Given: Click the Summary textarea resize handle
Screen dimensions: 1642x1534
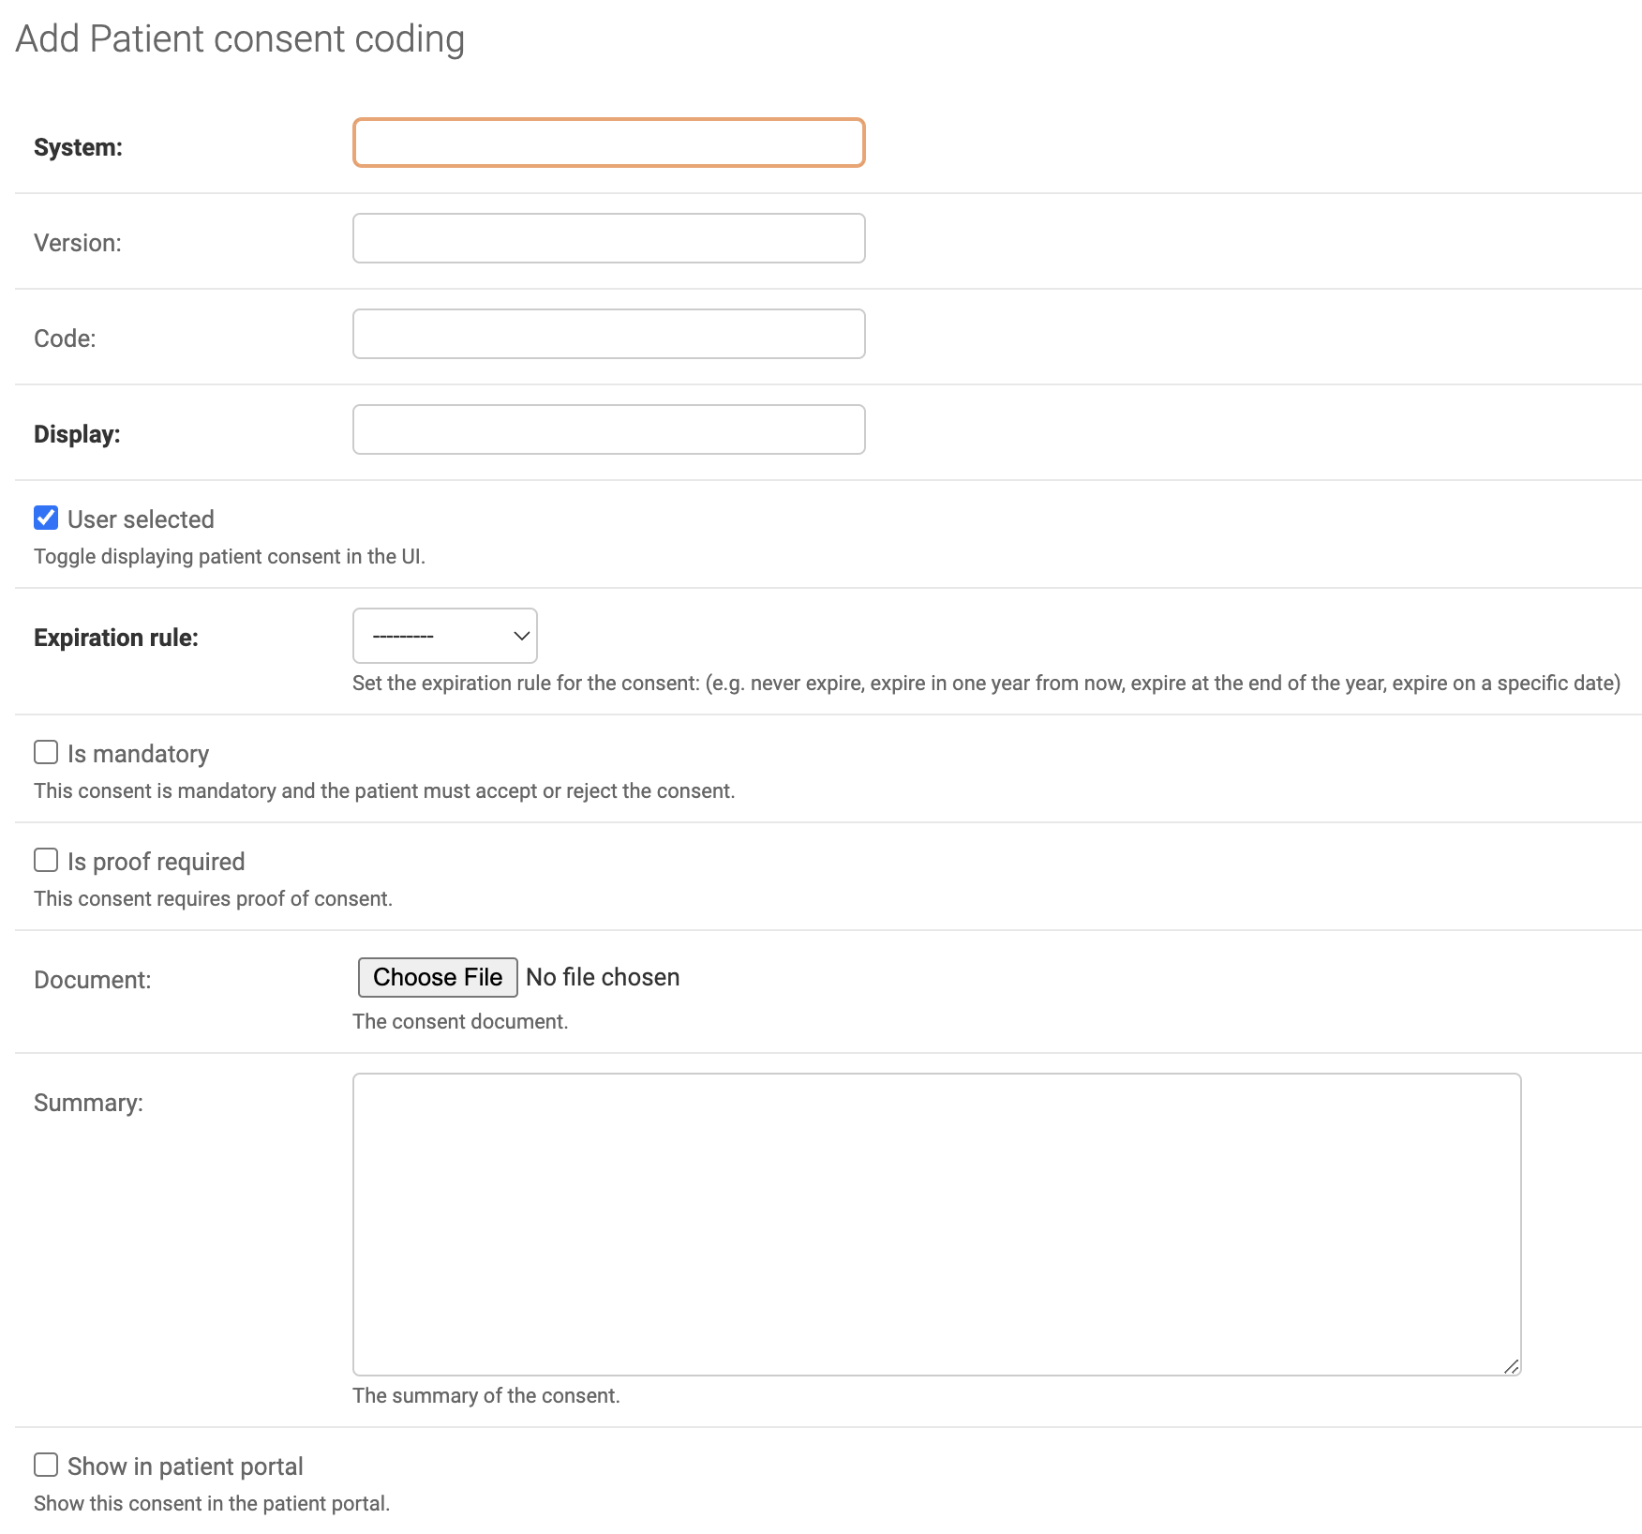Looking at the screenshot, I should [1511, 1366].
